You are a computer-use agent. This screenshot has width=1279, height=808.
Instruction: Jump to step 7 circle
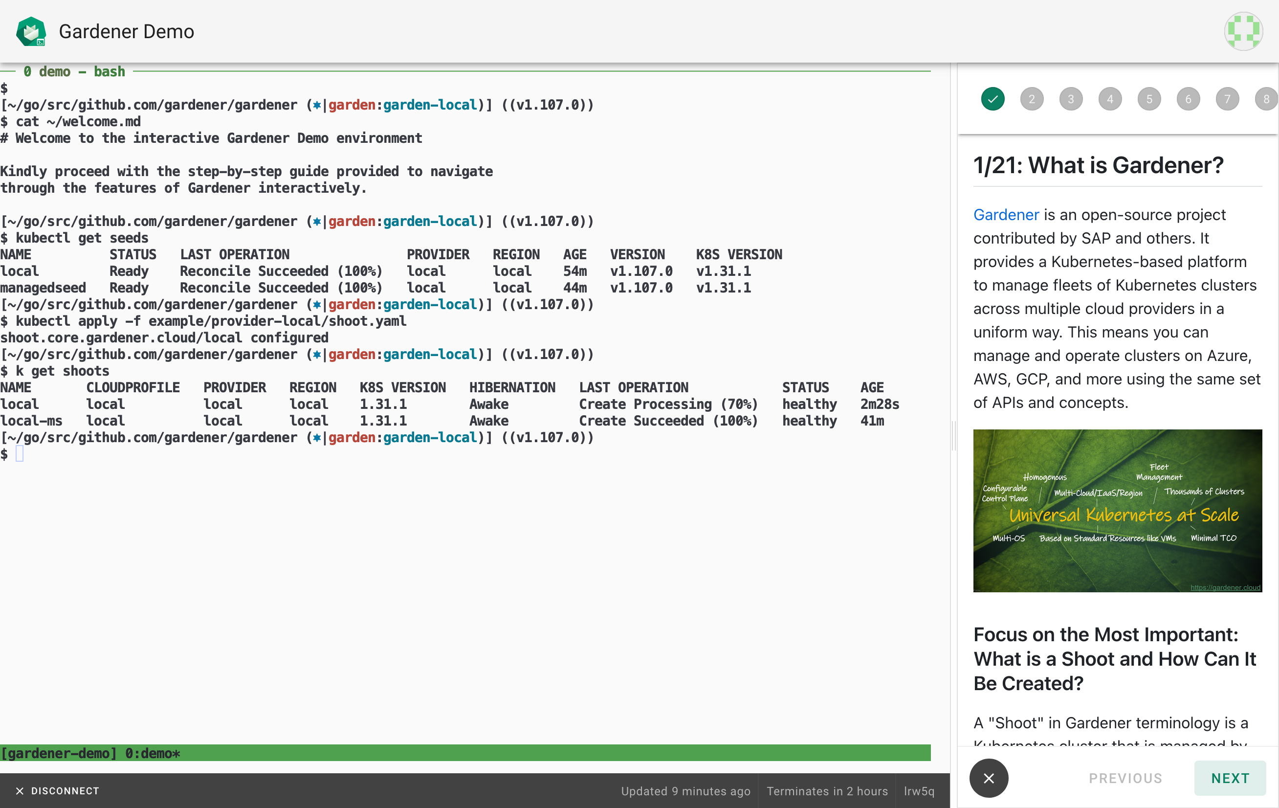coord(1227,99)
